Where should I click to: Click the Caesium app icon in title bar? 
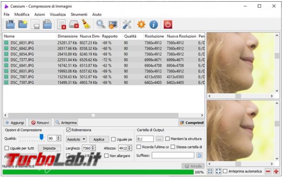pos(6,6)
